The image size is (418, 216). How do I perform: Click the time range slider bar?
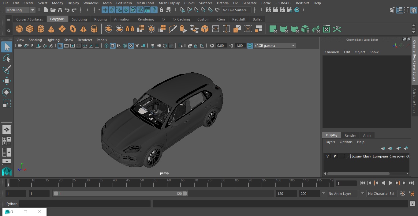coord(121,194)
